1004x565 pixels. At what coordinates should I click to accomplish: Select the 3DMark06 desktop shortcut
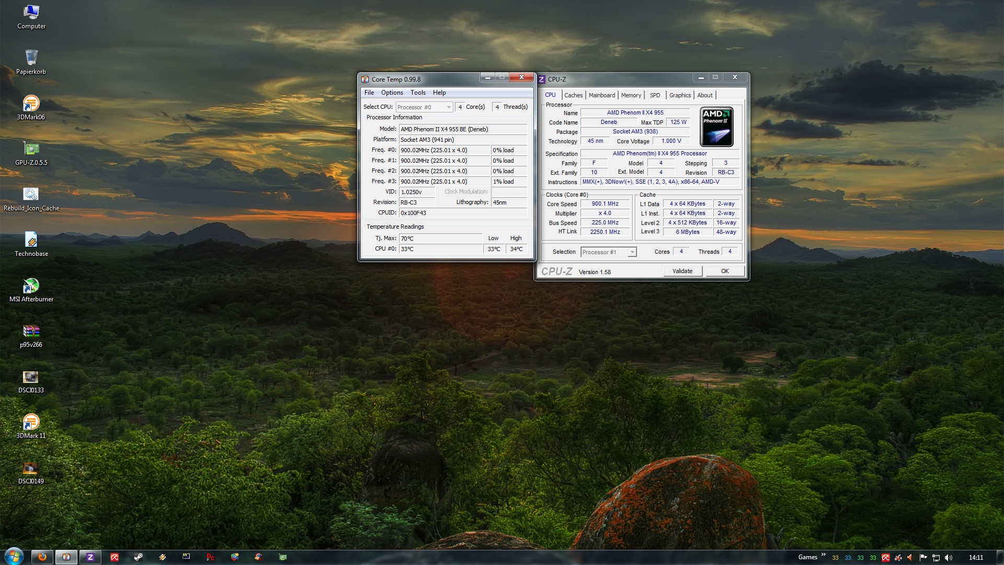coord(31,108)
